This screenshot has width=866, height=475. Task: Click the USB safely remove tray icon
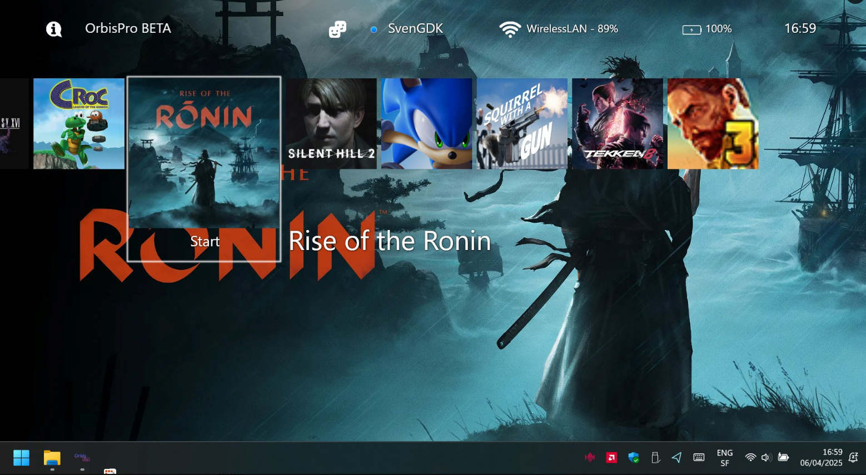click(655, 457)
